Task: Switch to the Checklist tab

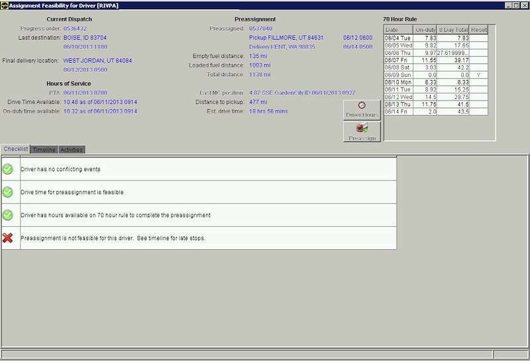Action: click(15, 149)
